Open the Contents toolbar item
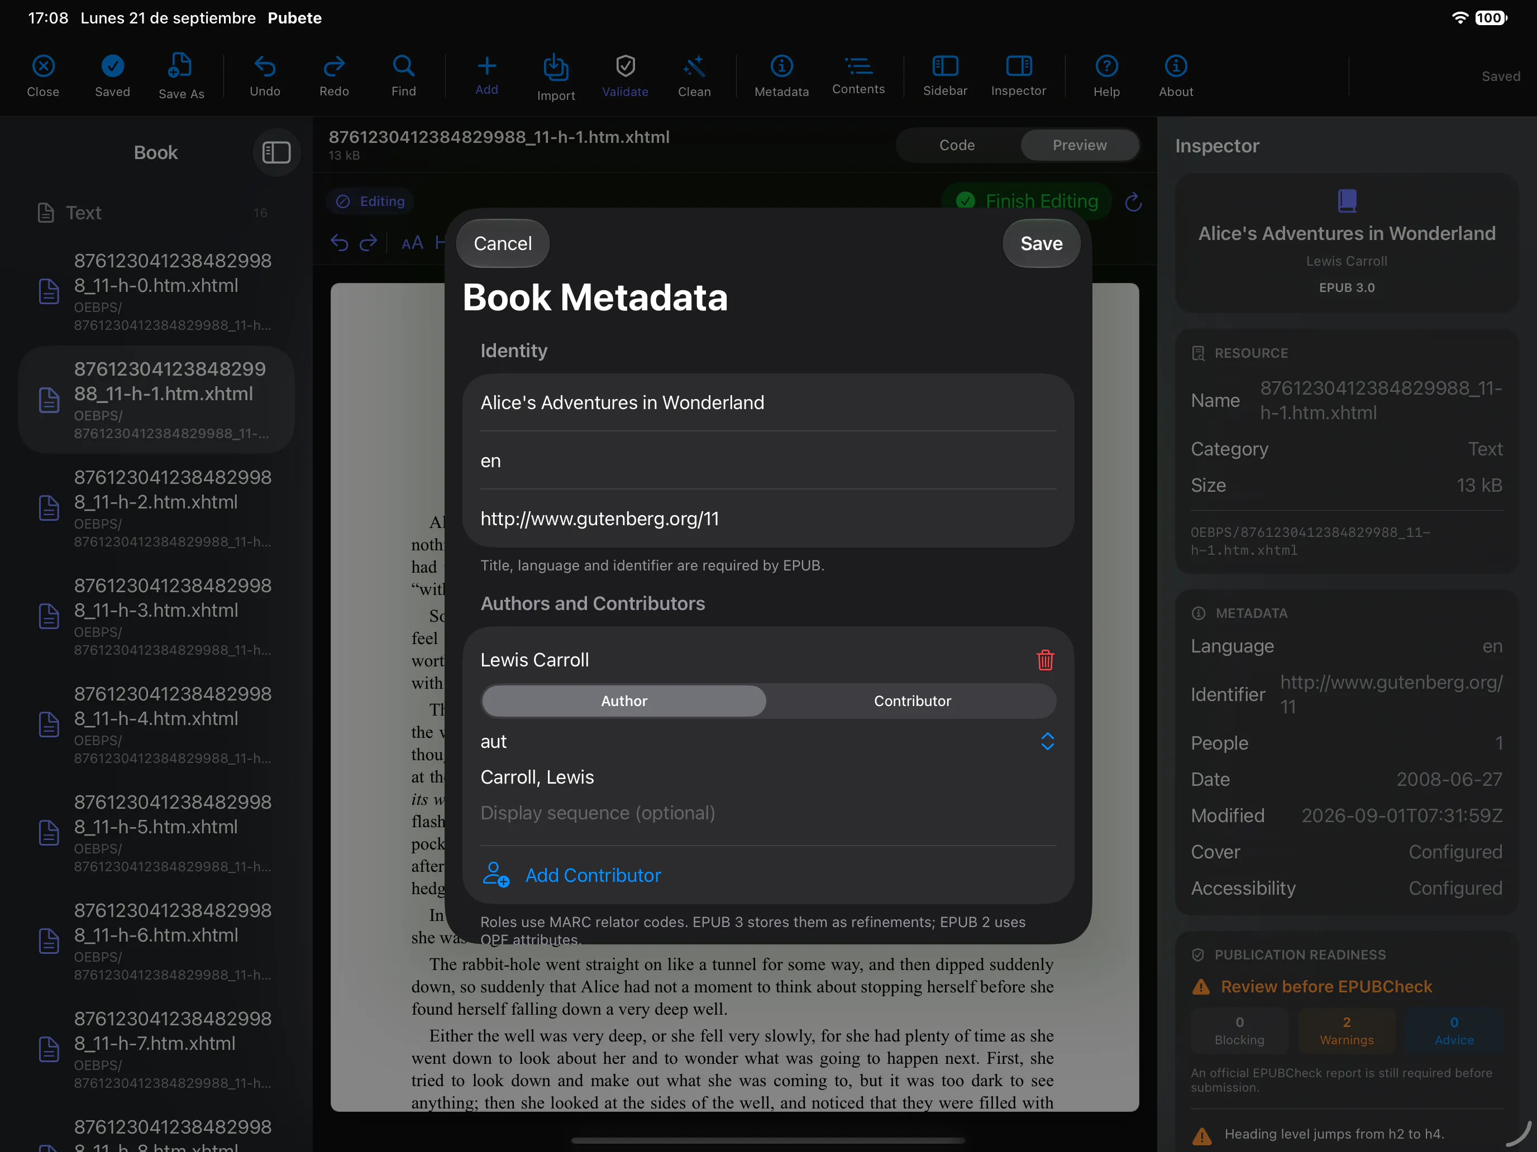The width and height of the screenshot is (1537, 1152). (858, 75)
